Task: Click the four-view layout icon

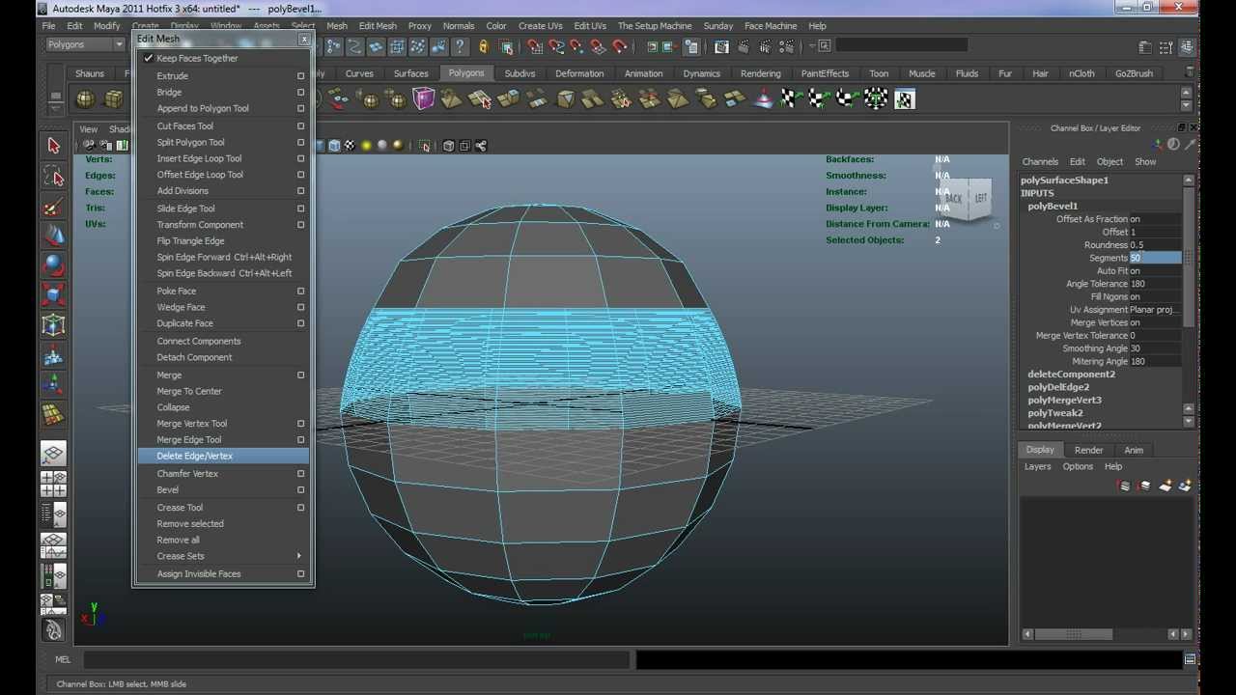Action: click(53, 485)
